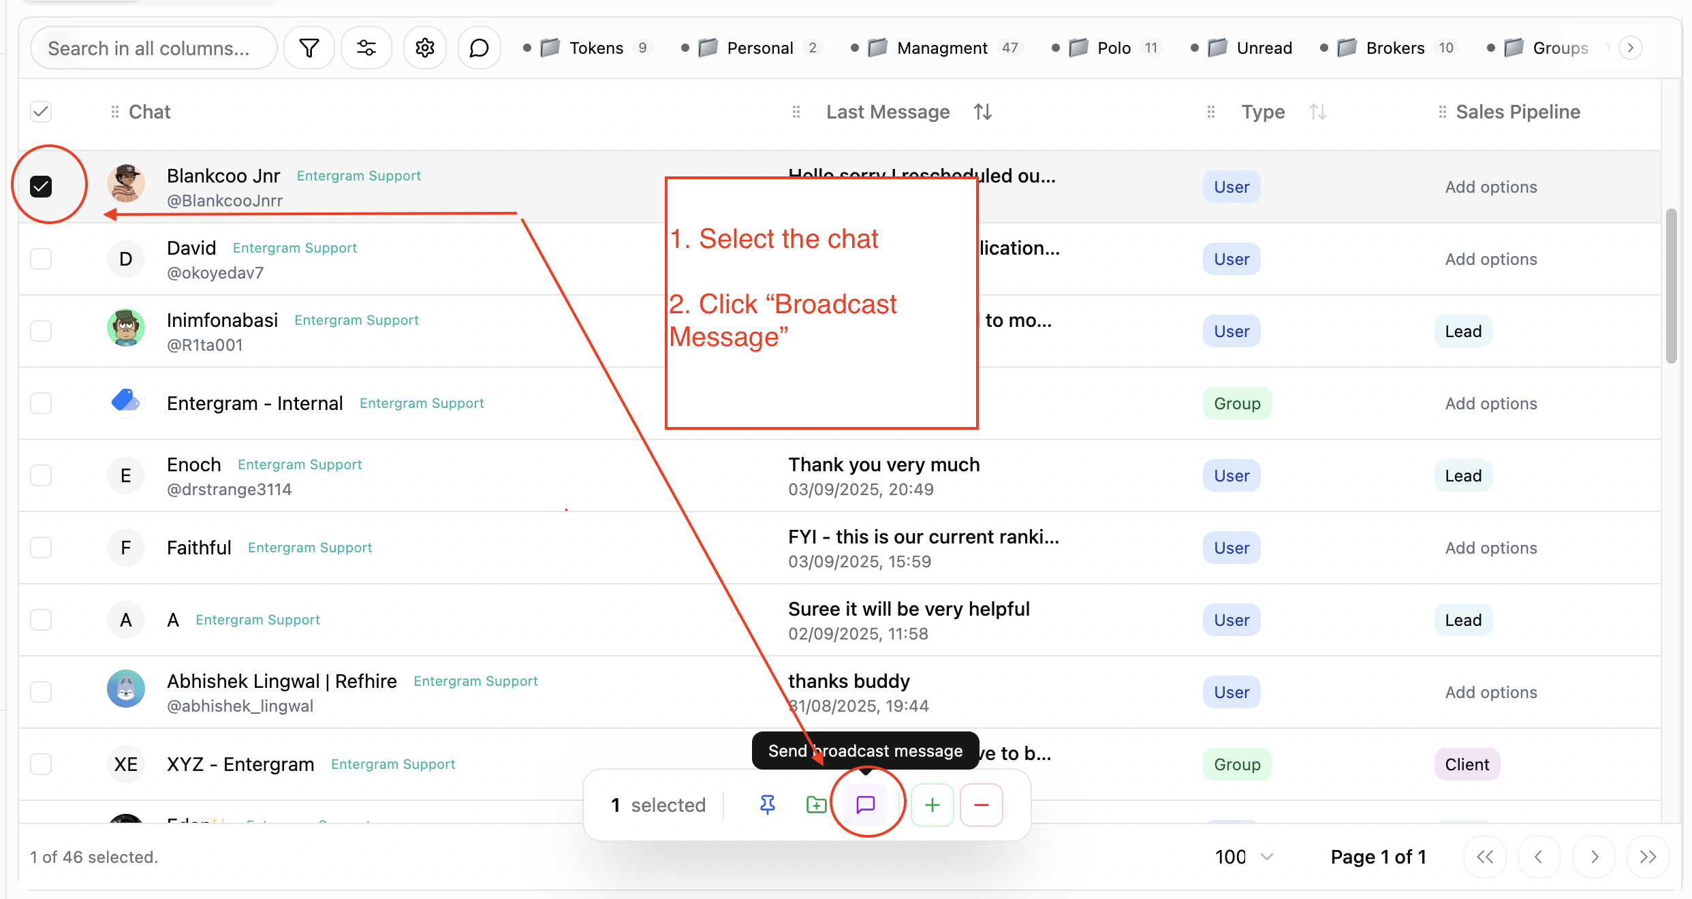Toggle the select-all checkbox in the header
This screenshot has width=1692, height=899.
pos(41,111)
